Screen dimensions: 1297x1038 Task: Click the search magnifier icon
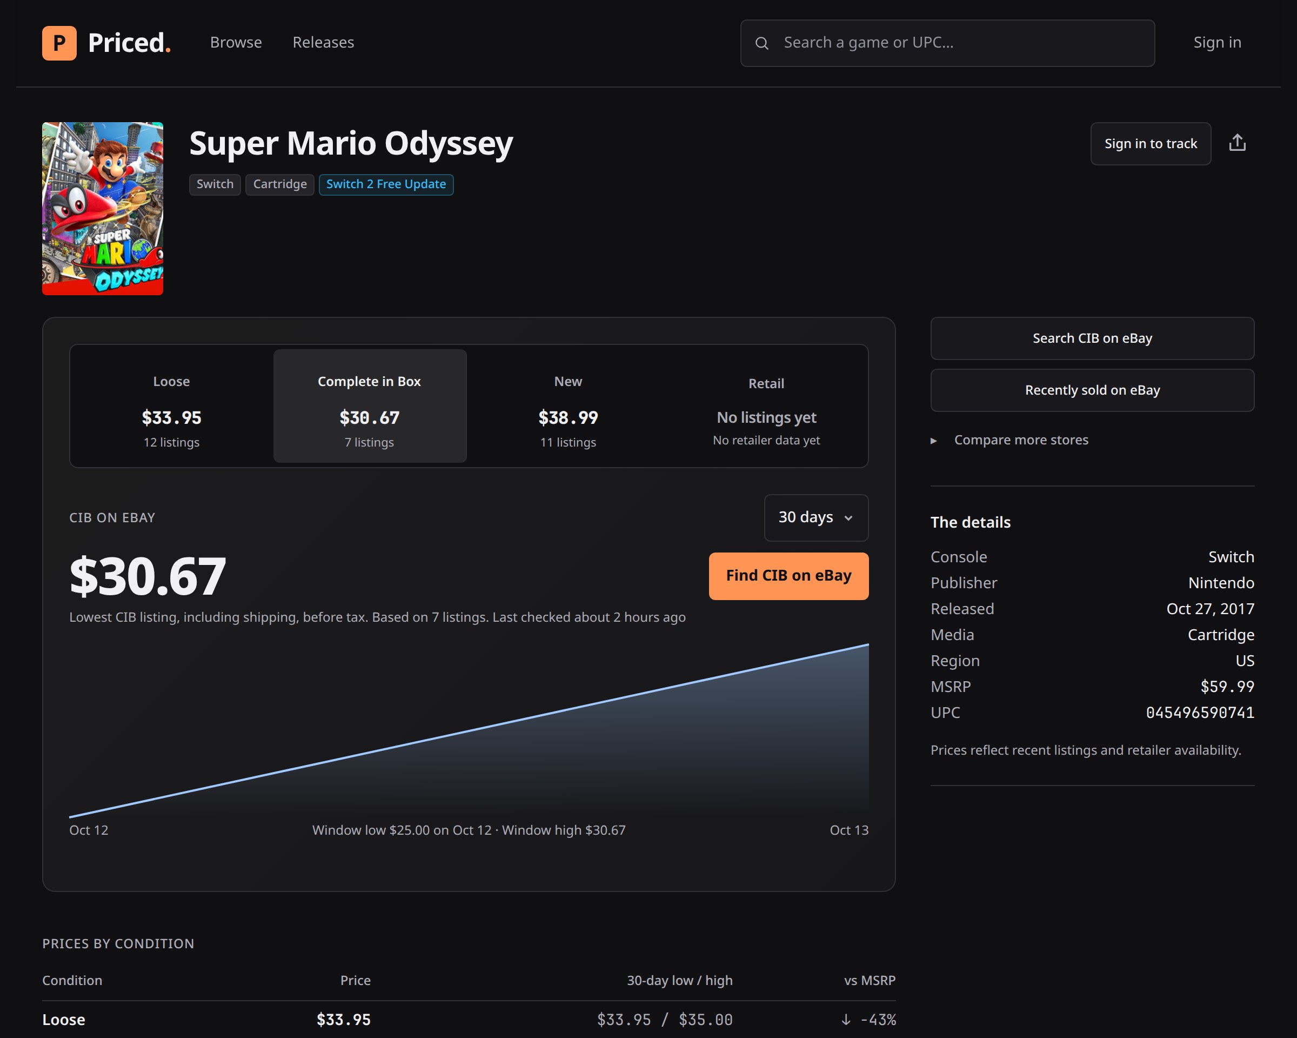pos(761,43)
